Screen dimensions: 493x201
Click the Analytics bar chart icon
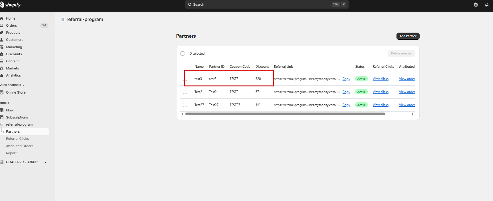point(2,75)
